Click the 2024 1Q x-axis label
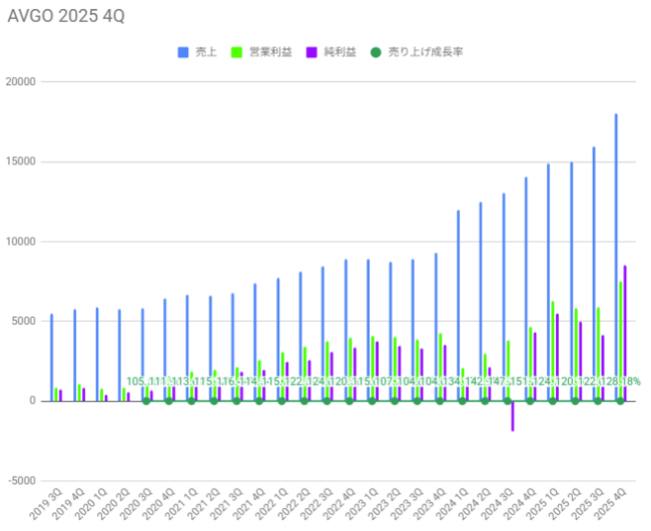The image size is (651, 531). click(452, 504)
